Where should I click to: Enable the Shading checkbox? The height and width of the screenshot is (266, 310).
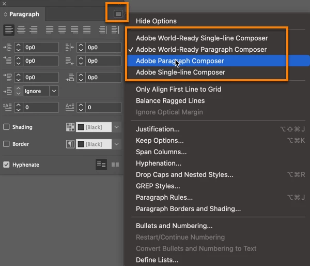6,127
